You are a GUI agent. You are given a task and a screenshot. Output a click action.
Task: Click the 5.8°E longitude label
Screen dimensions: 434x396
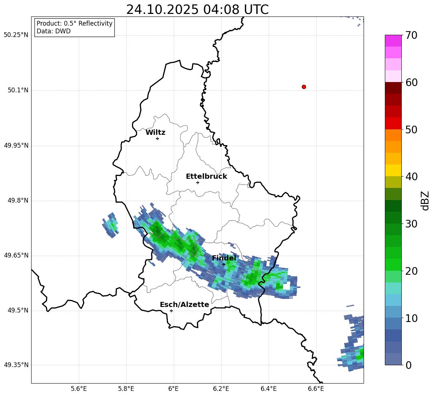click(x=126, y=389)
